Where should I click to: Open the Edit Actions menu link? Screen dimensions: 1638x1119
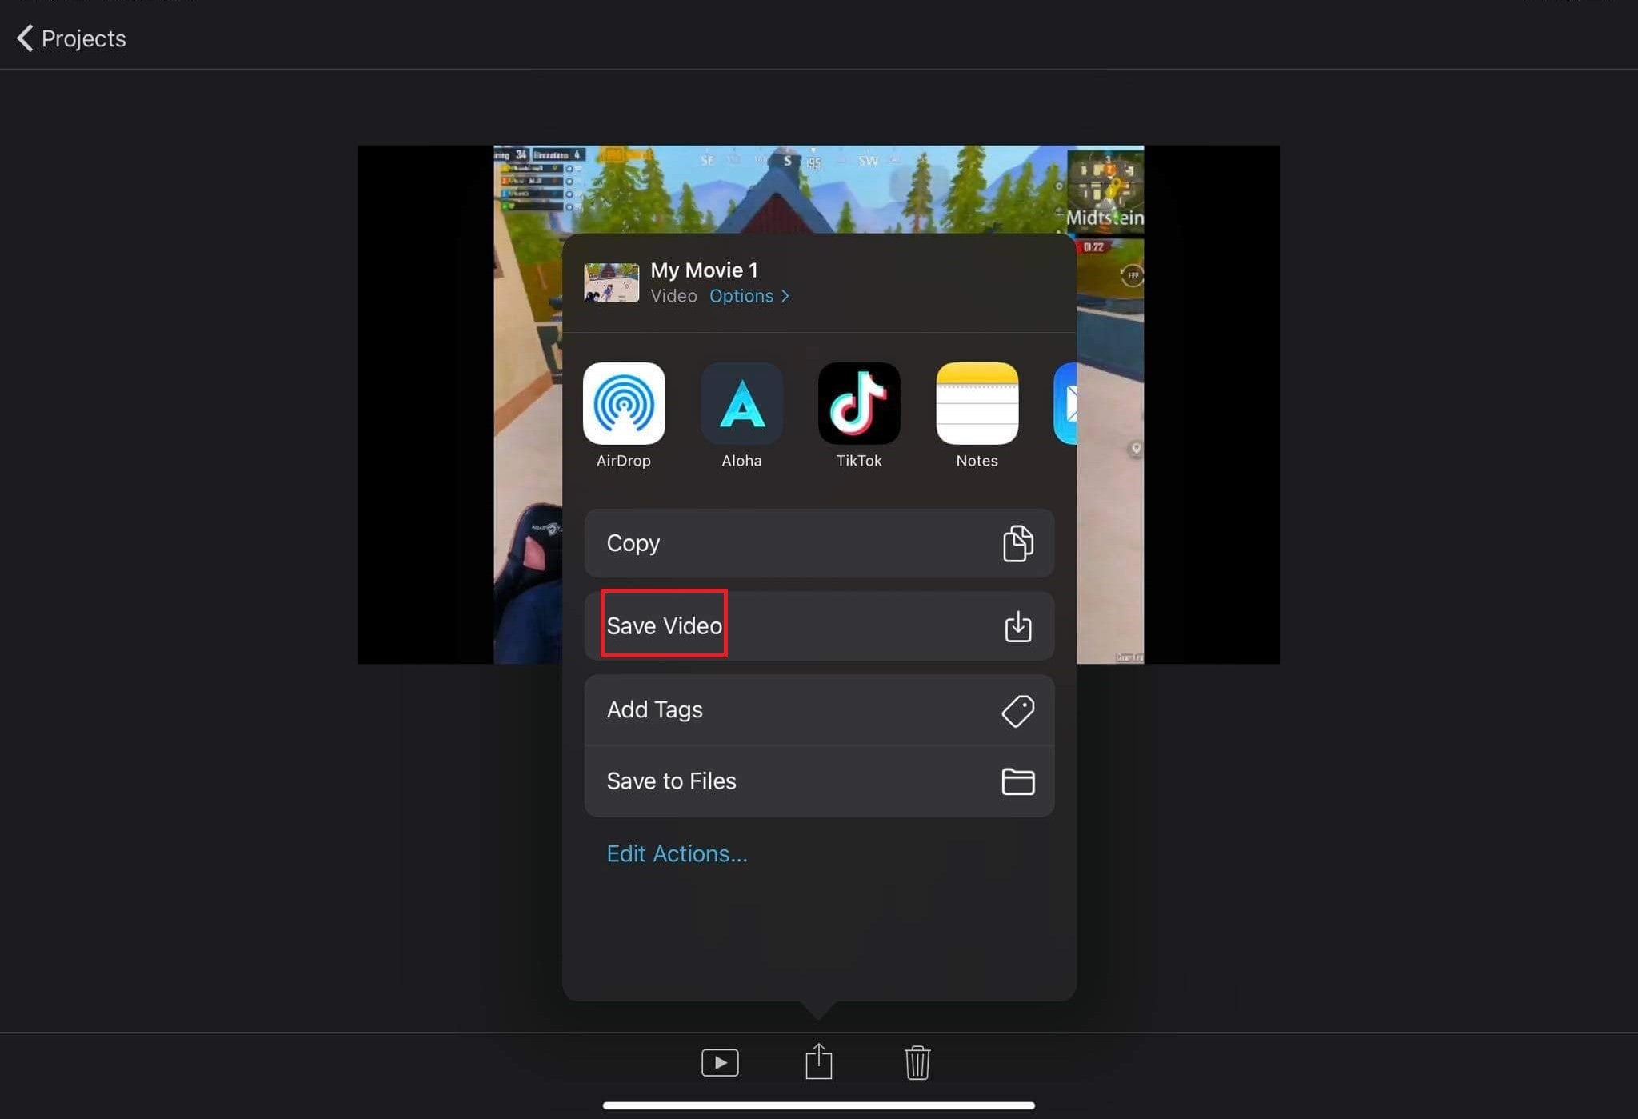tap(677, 854)
